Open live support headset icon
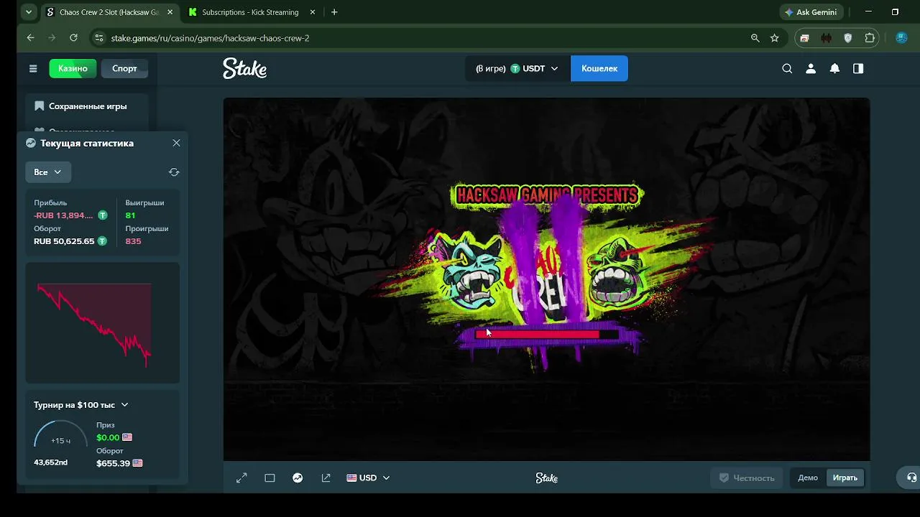Viewport: 920px width, 517px height. point(911,478)
